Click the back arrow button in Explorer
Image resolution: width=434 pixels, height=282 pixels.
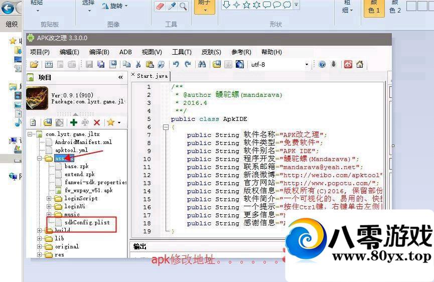(8, 8)
